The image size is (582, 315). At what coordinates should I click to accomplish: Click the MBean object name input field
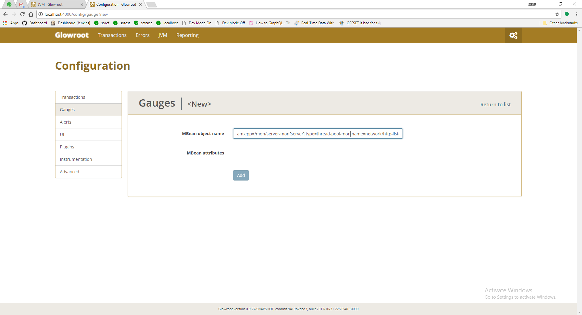tap(318, 134)
